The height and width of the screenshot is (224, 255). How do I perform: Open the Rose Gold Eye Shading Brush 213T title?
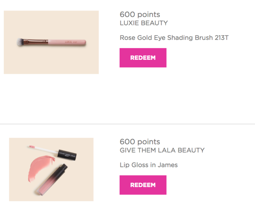[x=174, y=38]
